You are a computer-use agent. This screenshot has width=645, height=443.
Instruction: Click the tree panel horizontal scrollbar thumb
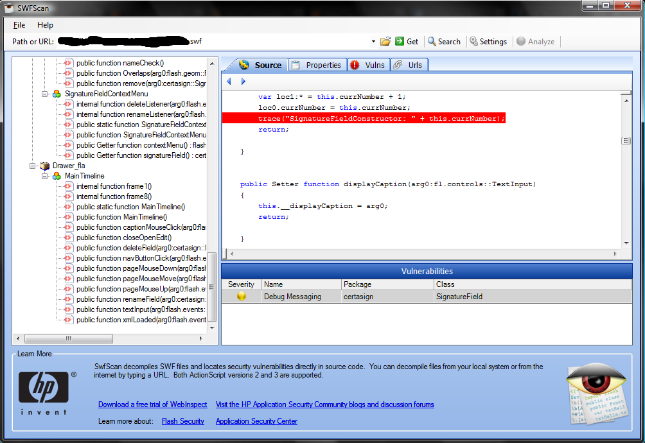[x=69, y=338]
